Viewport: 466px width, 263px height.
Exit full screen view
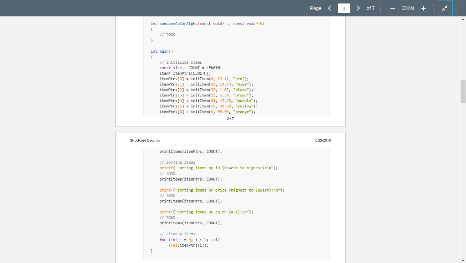pos(445,8)
